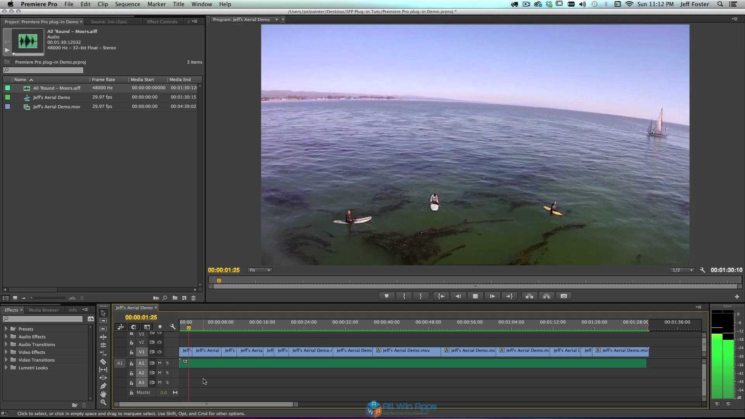Screen dimensions: 745x419
Task: Toggle mute on audio track A2
Action: coord(159,372)
